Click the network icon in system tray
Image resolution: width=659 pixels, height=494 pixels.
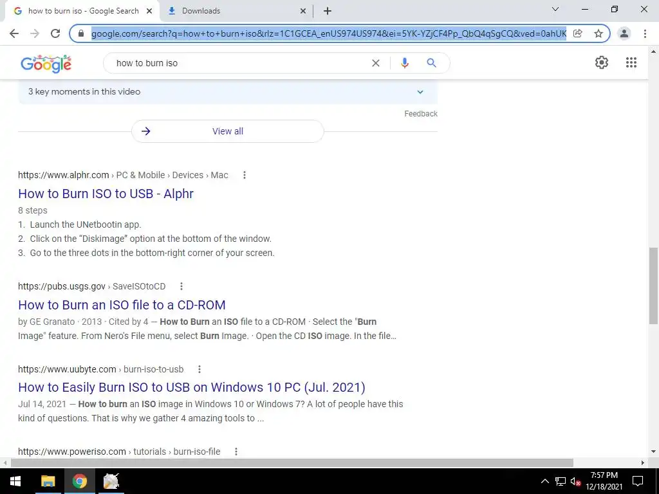tap(561, 481)
